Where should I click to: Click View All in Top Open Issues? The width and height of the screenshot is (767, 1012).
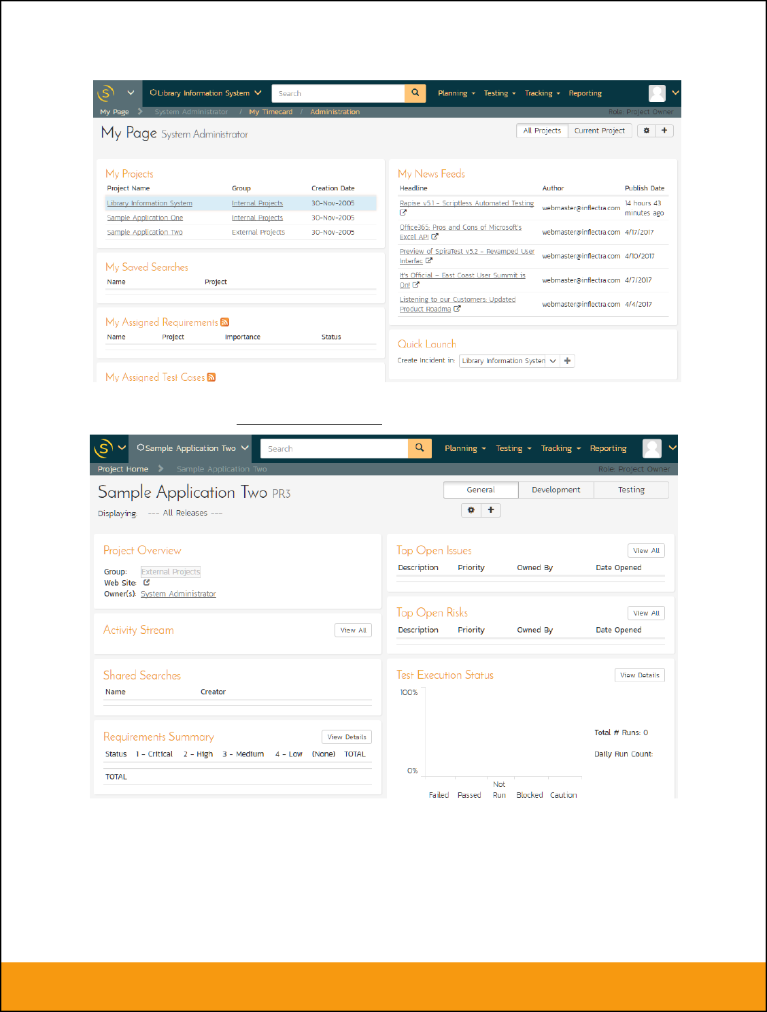coord(646,551)
